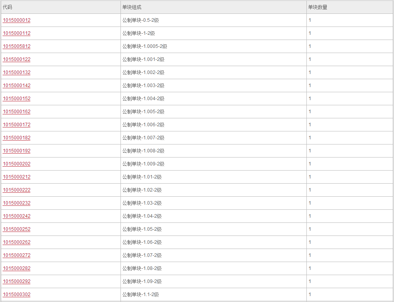Open code link 1015000292
Image resolution: width=394 pixels, height=302 pixels.
click(x=17, y=281)
